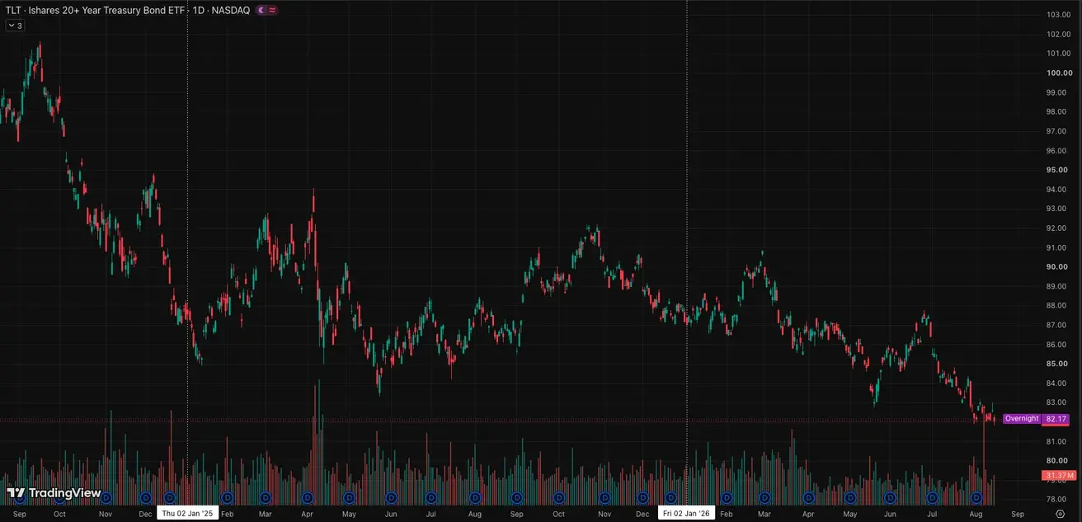Click the TLT Ishares 20+ Year Treasury title
Viewport: 1082px width, 522px height.
pos(96,10)
